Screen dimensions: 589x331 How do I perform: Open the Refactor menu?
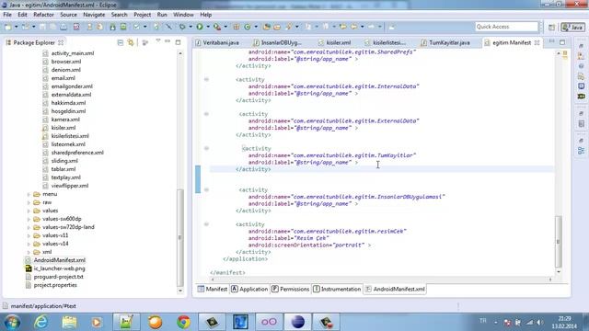click(43, 15)
